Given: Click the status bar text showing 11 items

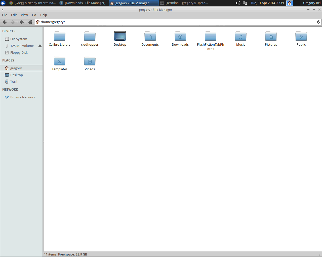Looking at the screenshot, I should (x=66, y=254).
